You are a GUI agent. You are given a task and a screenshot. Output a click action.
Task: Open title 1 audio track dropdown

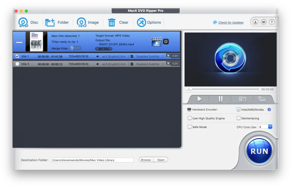[x=116, y=56]
